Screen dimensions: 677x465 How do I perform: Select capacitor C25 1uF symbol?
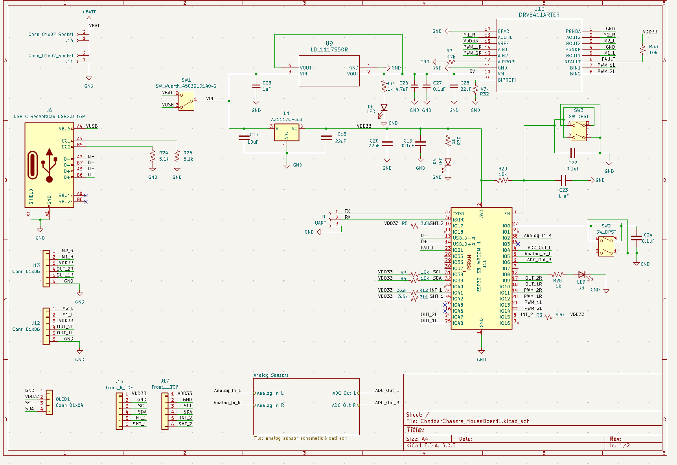[256, 86]
